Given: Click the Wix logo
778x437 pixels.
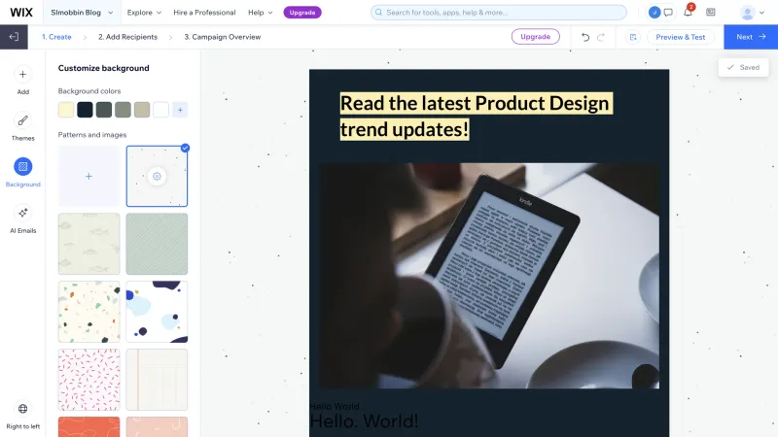Looking at the screenshot, I should point(21,13).
